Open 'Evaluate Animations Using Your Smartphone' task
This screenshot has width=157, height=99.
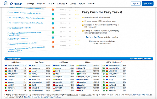pyautogui.click(x=26, y=49)
